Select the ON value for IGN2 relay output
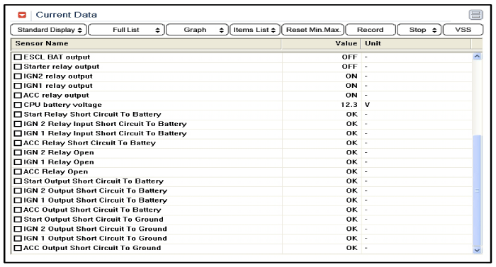 tap(351, 76)
